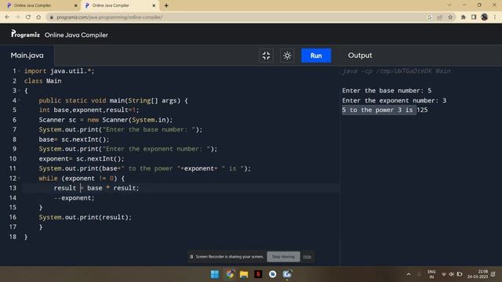Open the ENG IN language switcher
This screenshot has height=282, width=502.
431,274
